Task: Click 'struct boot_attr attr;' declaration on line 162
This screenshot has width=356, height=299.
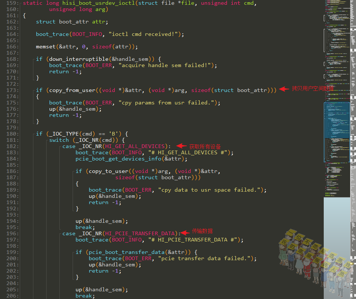Action: point(72,22)
